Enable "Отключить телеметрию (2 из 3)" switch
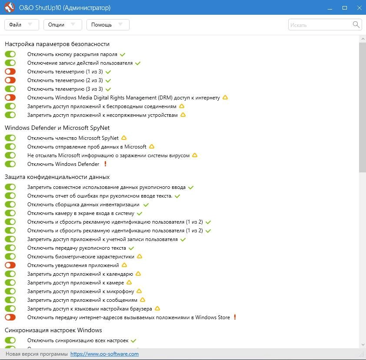The image size is (366, 360). (x=10, y=80)
